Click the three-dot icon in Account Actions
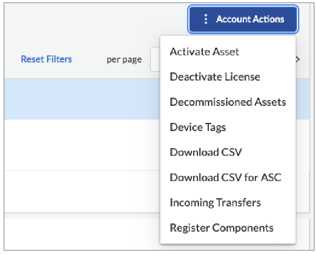 tap(206, 19)
